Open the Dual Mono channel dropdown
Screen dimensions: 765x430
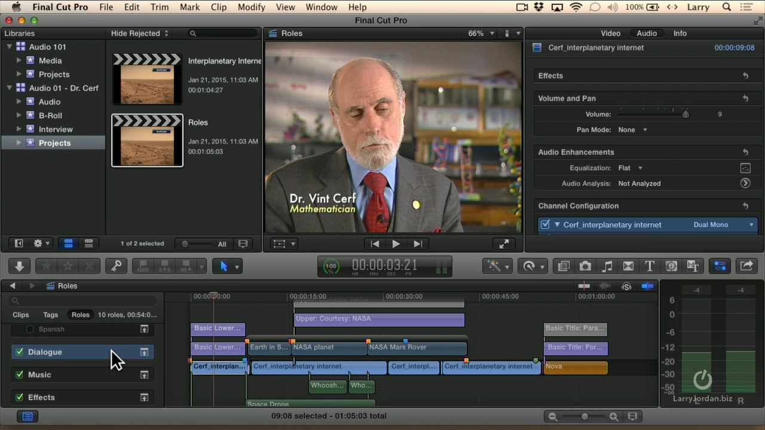724,225
